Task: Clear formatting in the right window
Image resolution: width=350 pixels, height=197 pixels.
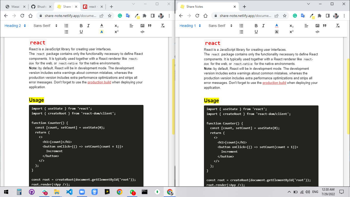Action: coord(338,26)
